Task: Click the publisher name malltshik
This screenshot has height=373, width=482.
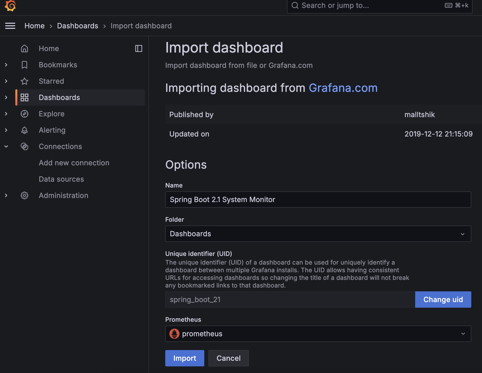Action: pos(420,115)
